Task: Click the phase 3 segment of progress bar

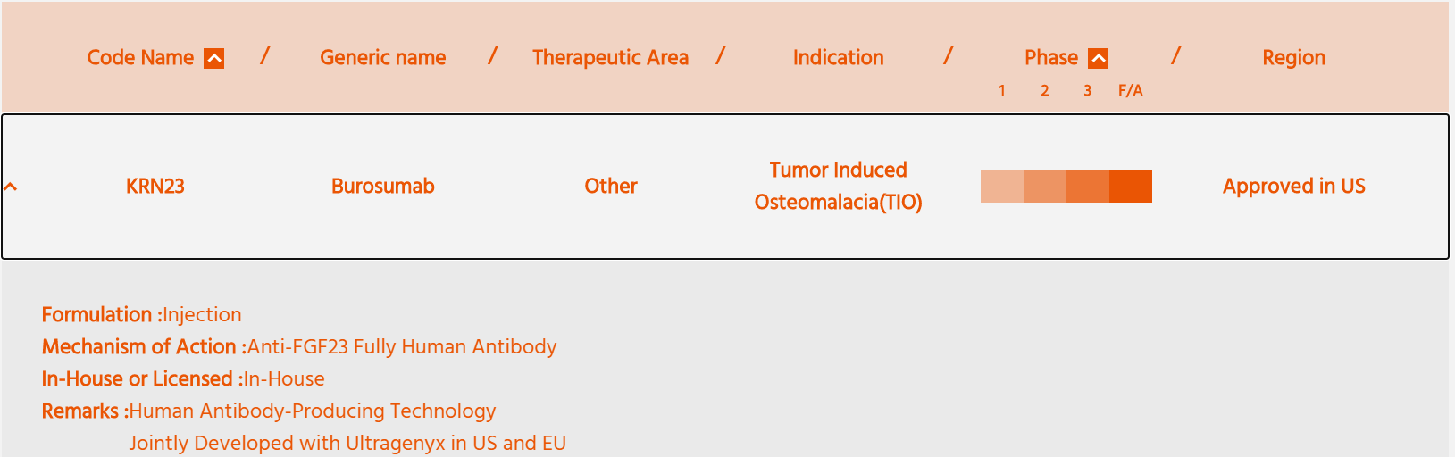Action: coord(1088,187)
